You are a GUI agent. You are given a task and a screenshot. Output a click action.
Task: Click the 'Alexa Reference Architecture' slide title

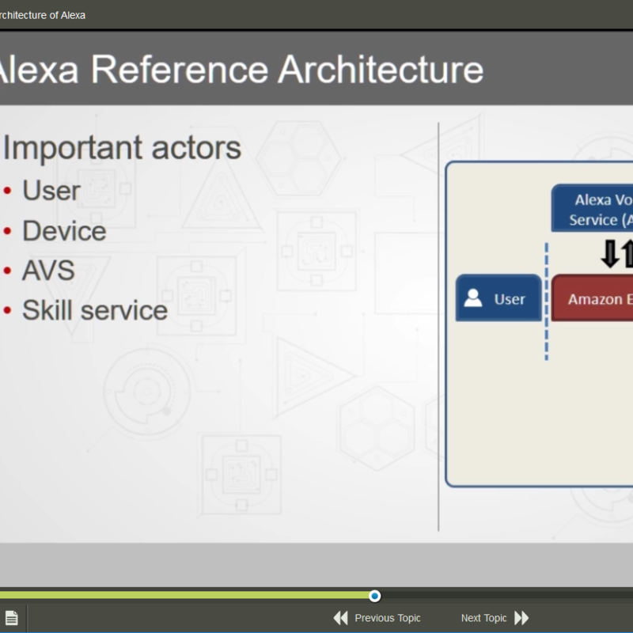pyautogui.click(x=241, y=70)
